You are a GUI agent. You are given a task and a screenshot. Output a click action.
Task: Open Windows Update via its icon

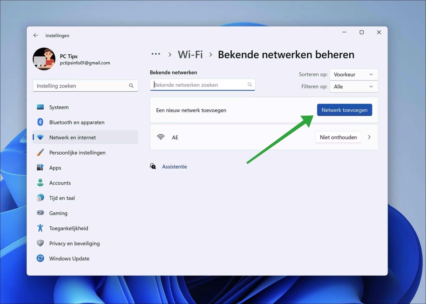coord(40,258)
